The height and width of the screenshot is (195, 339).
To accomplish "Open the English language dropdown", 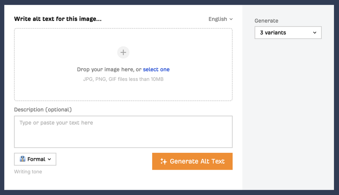I will tap(220, 19).
